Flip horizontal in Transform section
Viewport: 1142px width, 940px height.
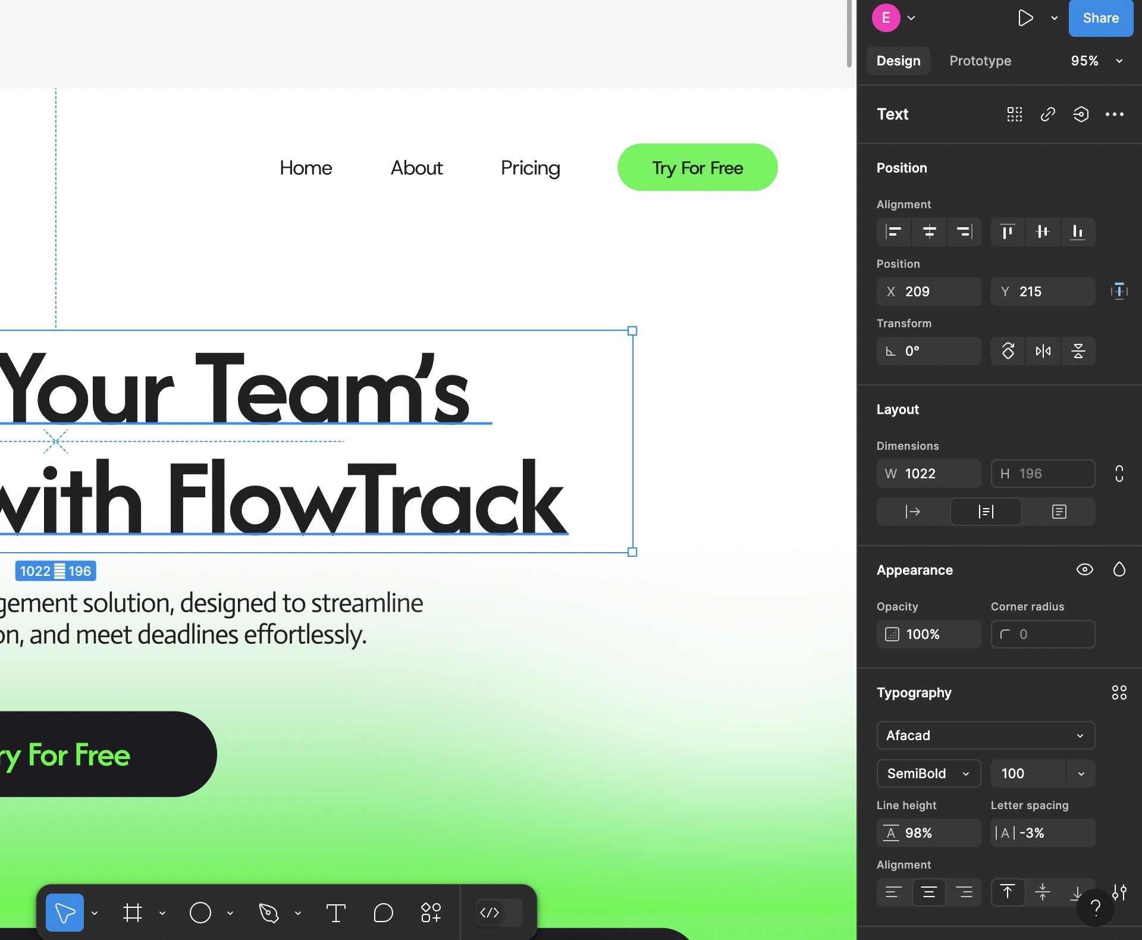coord(1043,351)
